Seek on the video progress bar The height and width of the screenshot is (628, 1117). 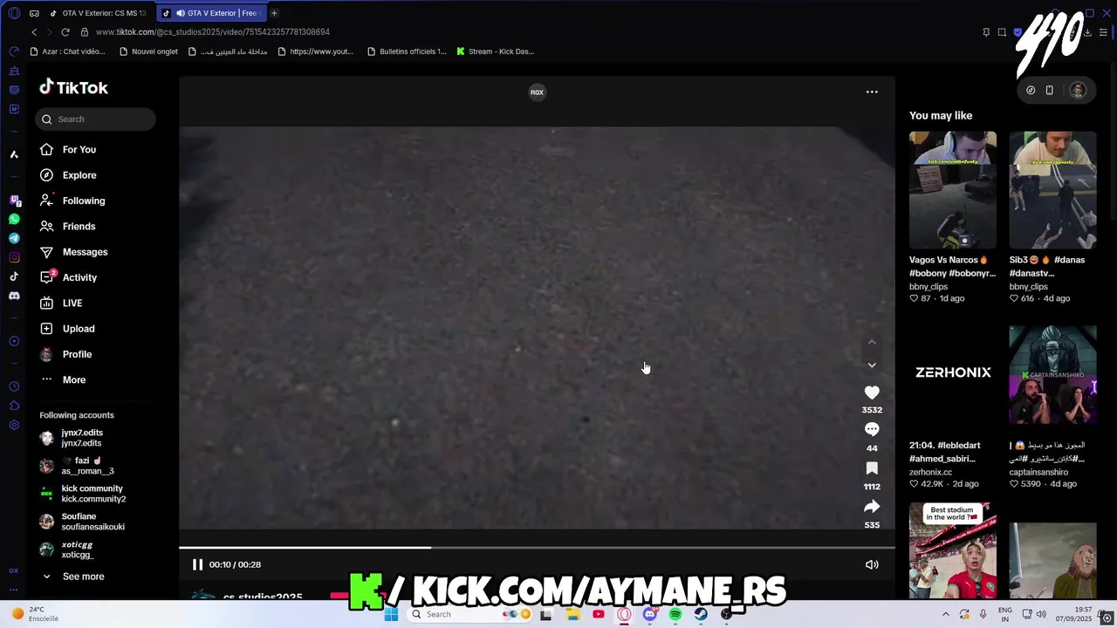(x=537, y=548)
